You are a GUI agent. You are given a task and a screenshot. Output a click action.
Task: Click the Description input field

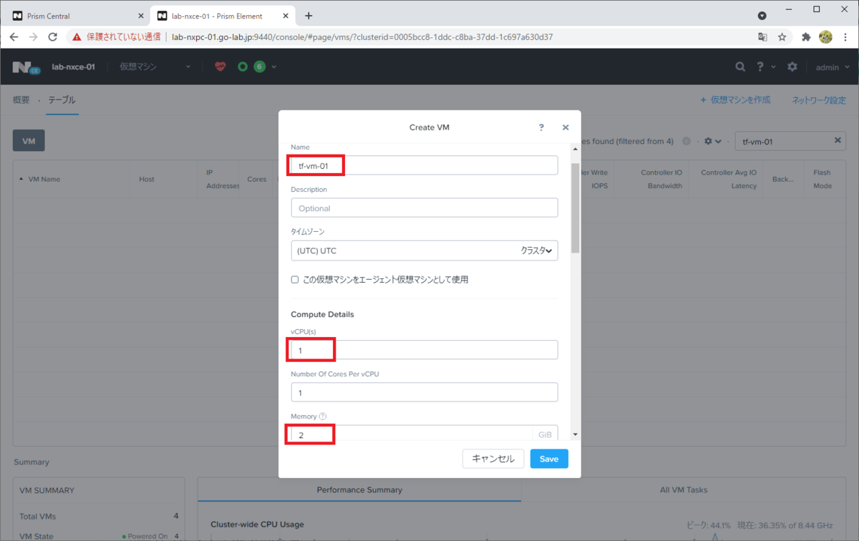click(424, 208)
